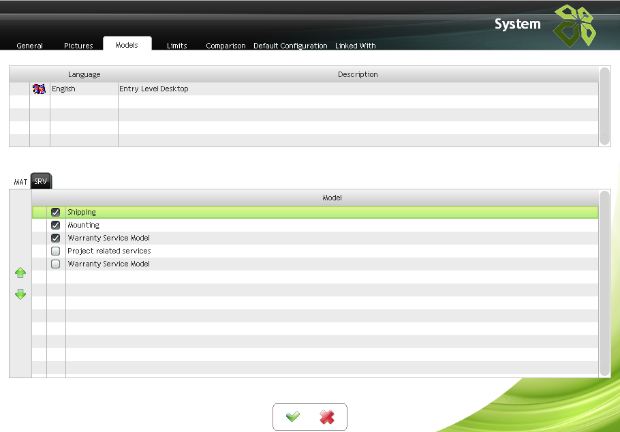Go to the Limits tab
This screenshot has width=620, height=432.
(x=176, y=46)
